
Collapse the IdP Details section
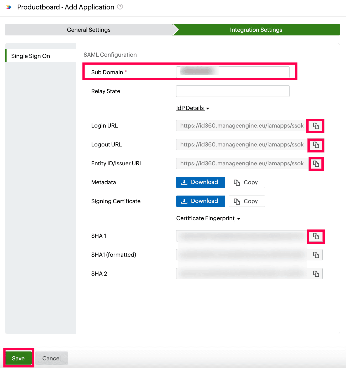(x=193, y=108)
